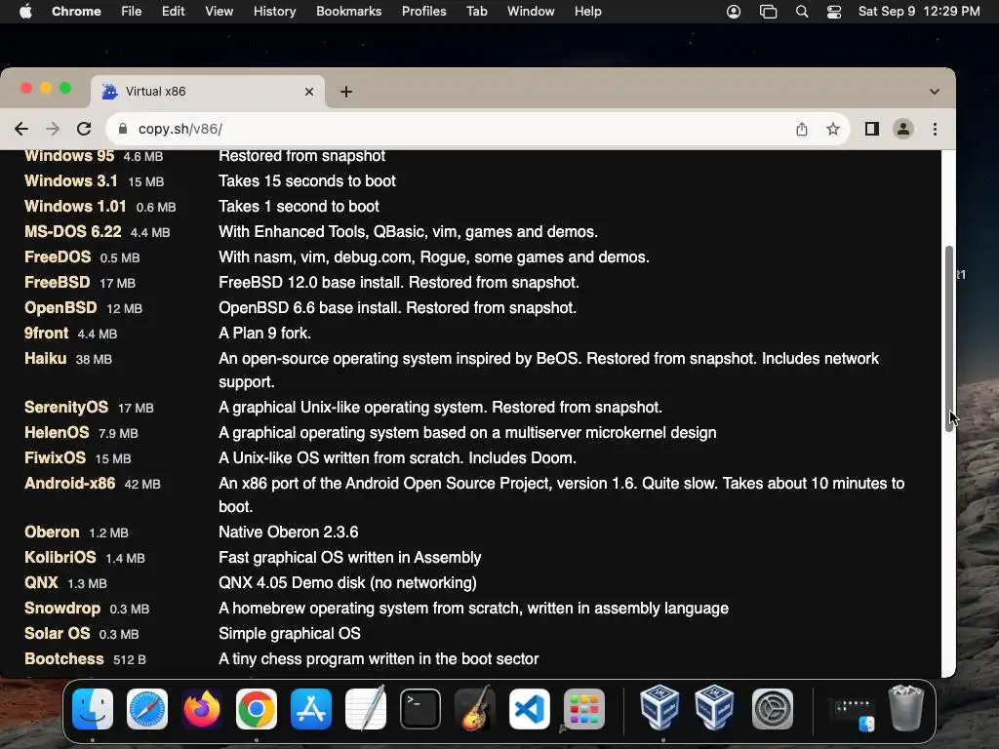Close the Virtual x86 tab
This screenshot has width=999, height=749.
pyautogui.click(x=309, y=92)
